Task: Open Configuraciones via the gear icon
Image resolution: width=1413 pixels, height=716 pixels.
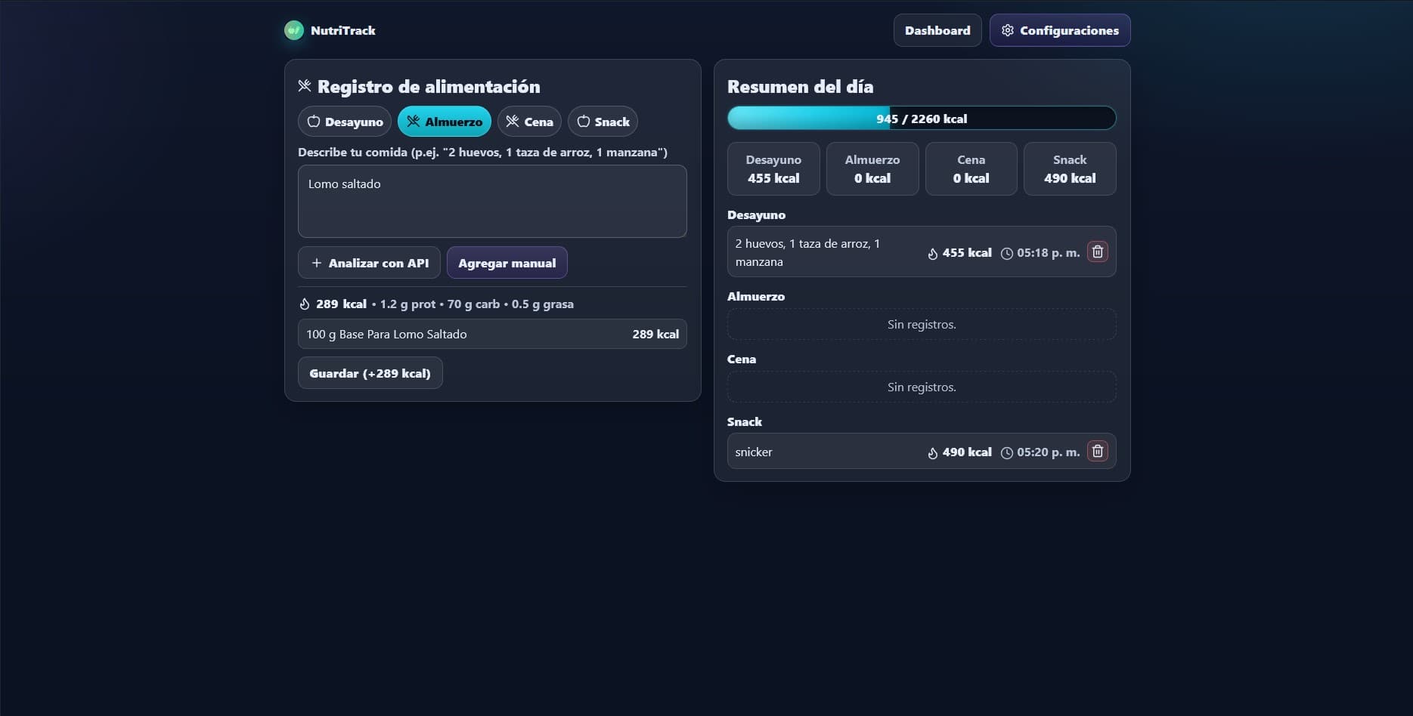Action: click(1008, 29)
